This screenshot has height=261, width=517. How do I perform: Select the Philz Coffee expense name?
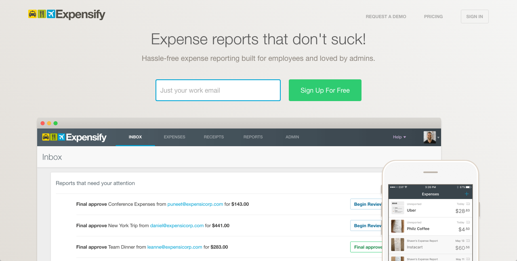pyautogui.click(x=418, y=229)
